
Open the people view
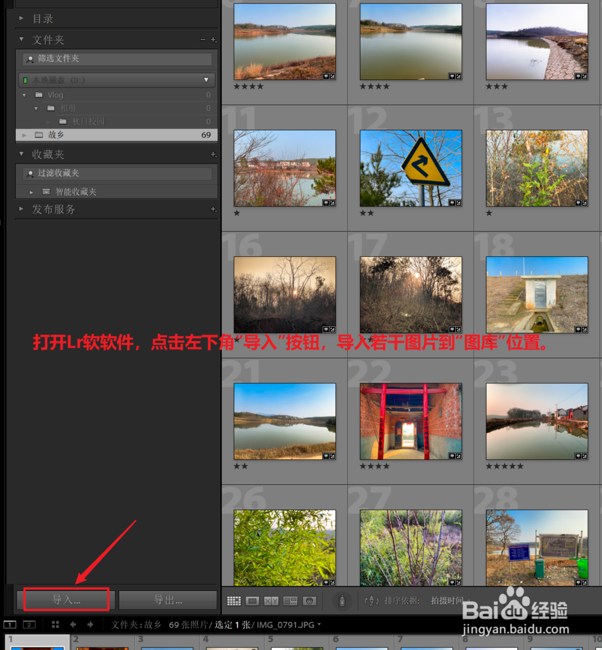tap(309, 601)
